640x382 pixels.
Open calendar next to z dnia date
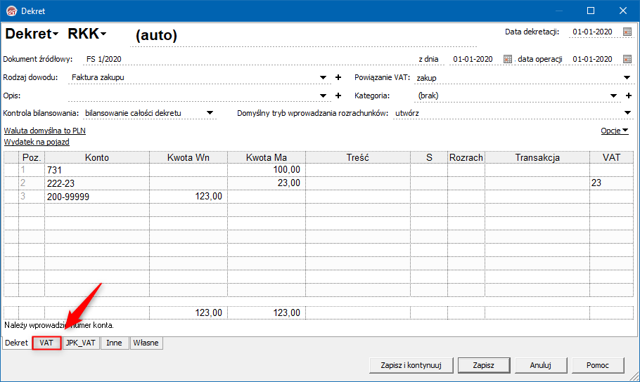point(507,59)
